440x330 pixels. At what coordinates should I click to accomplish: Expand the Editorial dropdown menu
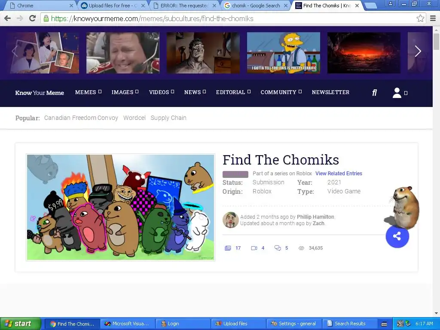click(249, 92)
